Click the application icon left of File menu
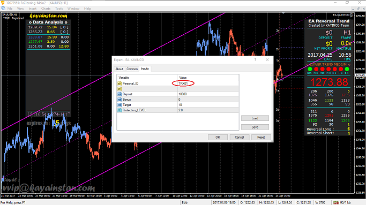Screen dimensions: 366x205 pyautogui.click(x=3, y=9)
